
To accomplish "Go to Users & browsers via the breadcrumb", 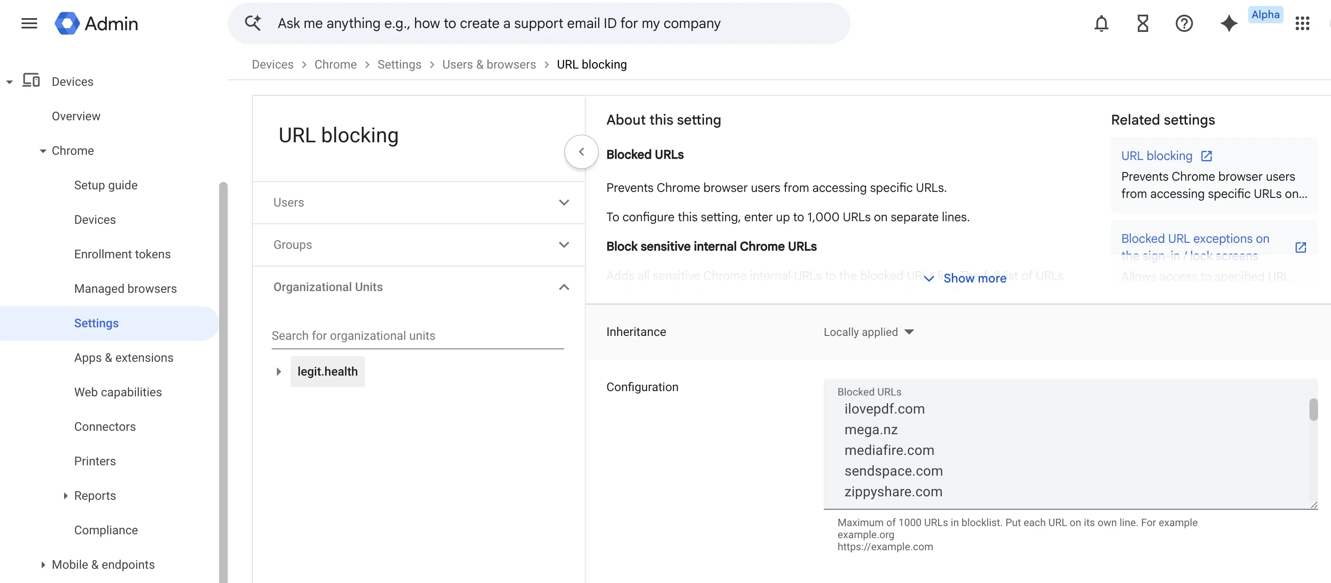I will [x=489, y=64].
